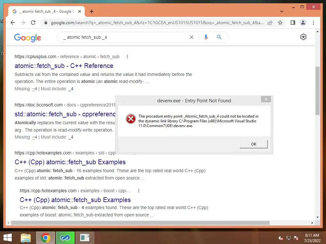326x244 pixels.
Task: Click the horizontal scroll right arrow
Action: click(x=312, y=223)
